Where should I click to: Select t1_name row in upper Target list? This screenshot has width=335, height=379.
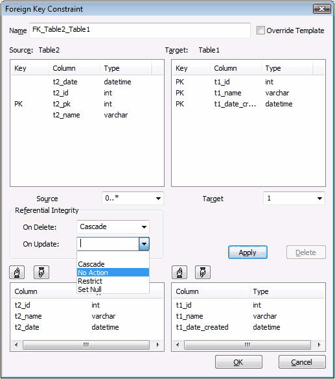pos(248,93)
